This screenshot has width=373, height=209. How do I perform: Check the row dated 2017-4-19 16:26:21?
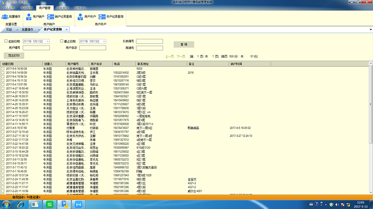(3, 112)
